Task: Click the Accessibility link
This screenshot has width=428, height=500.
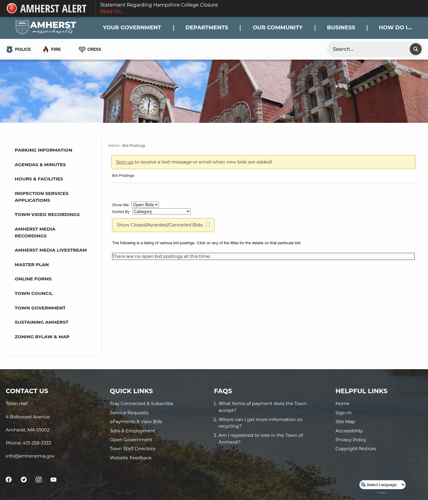Action: coord(349,431)
